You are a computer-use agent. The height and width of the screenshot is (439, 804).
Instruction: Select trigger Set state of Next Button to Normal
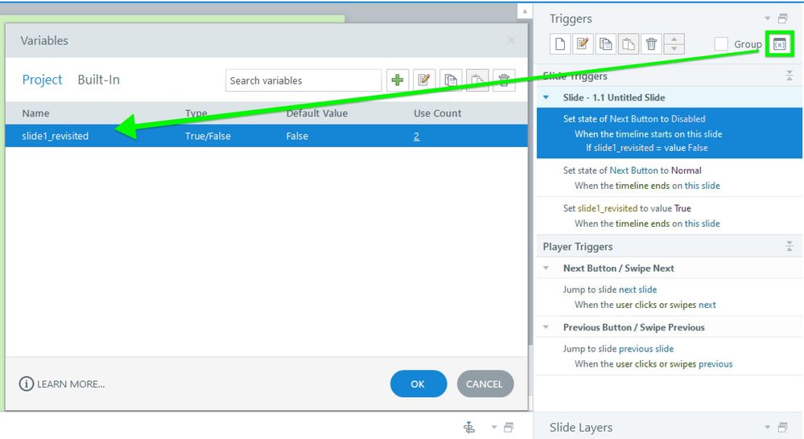669,178
